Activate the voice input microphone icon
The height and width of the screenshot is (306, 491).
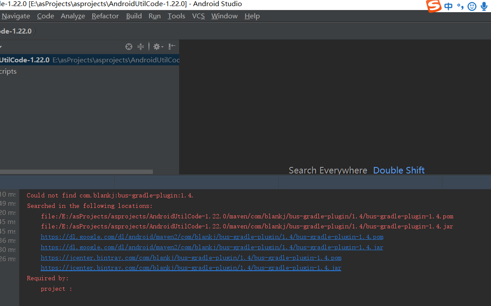(x=484, y=7)
